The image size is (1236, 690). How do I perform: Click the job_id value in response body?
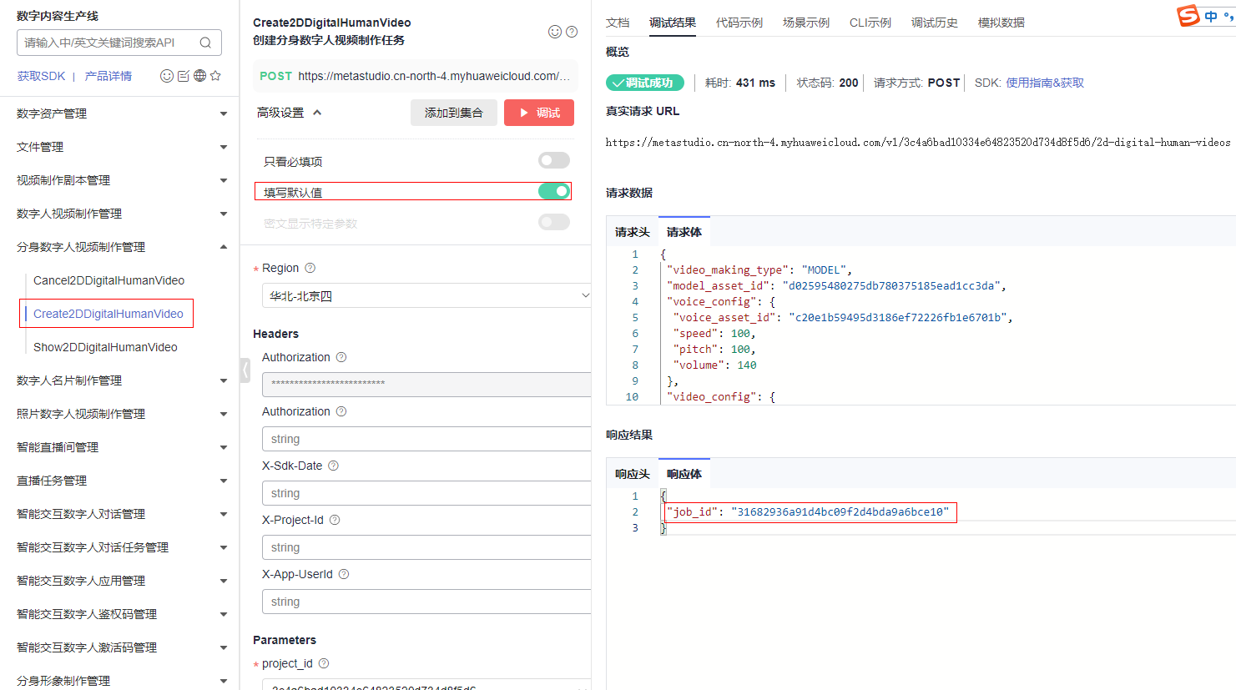(840, 512)
